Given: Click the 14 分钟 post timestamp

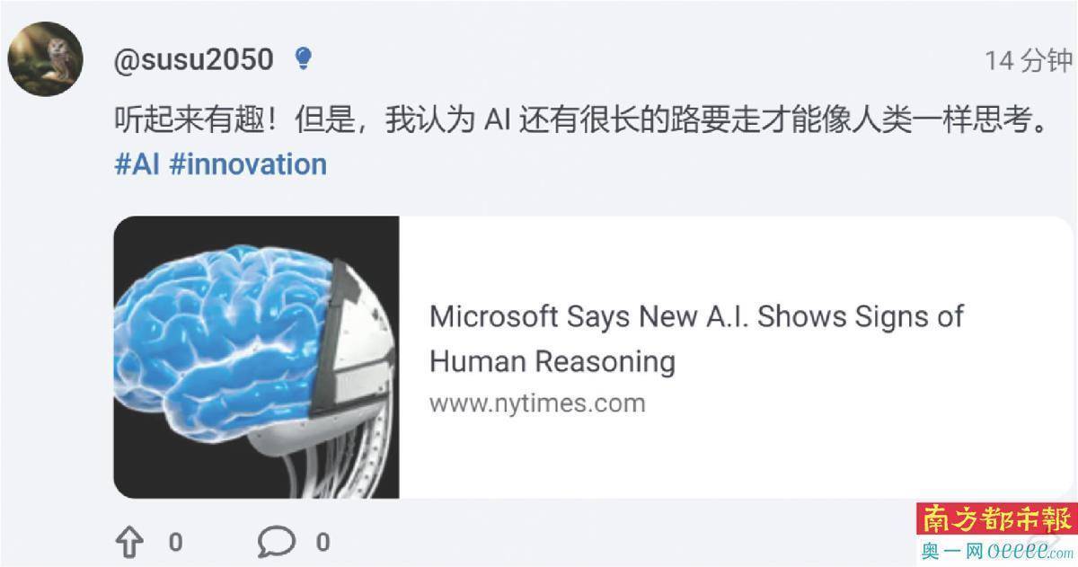Looking at the screenshot, I should (1029, 61).
